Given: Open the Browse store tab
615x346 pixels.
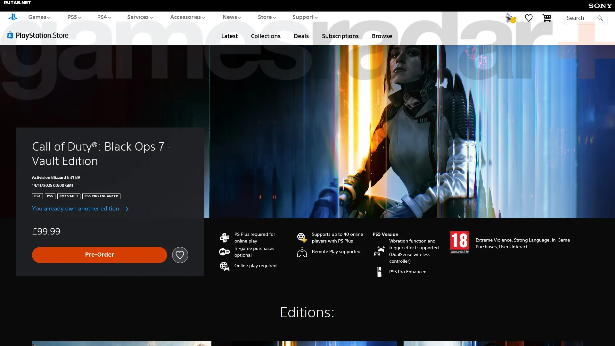Looking at the screenshot, I should pos(382,36).
